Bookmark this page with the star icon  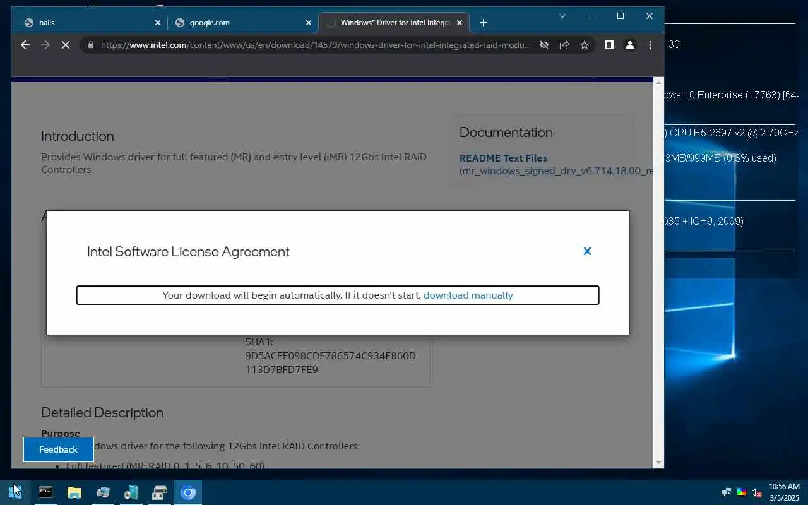tap(585, 45)
